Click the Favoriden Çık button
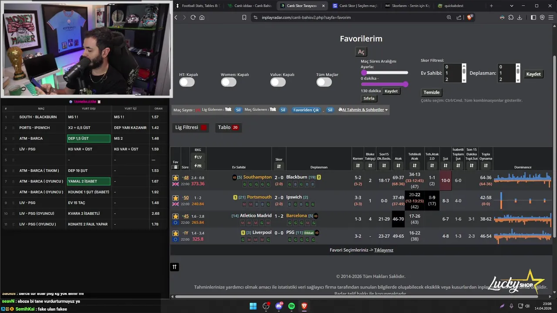This screenshot has width=557, height=313. (306, 110)
